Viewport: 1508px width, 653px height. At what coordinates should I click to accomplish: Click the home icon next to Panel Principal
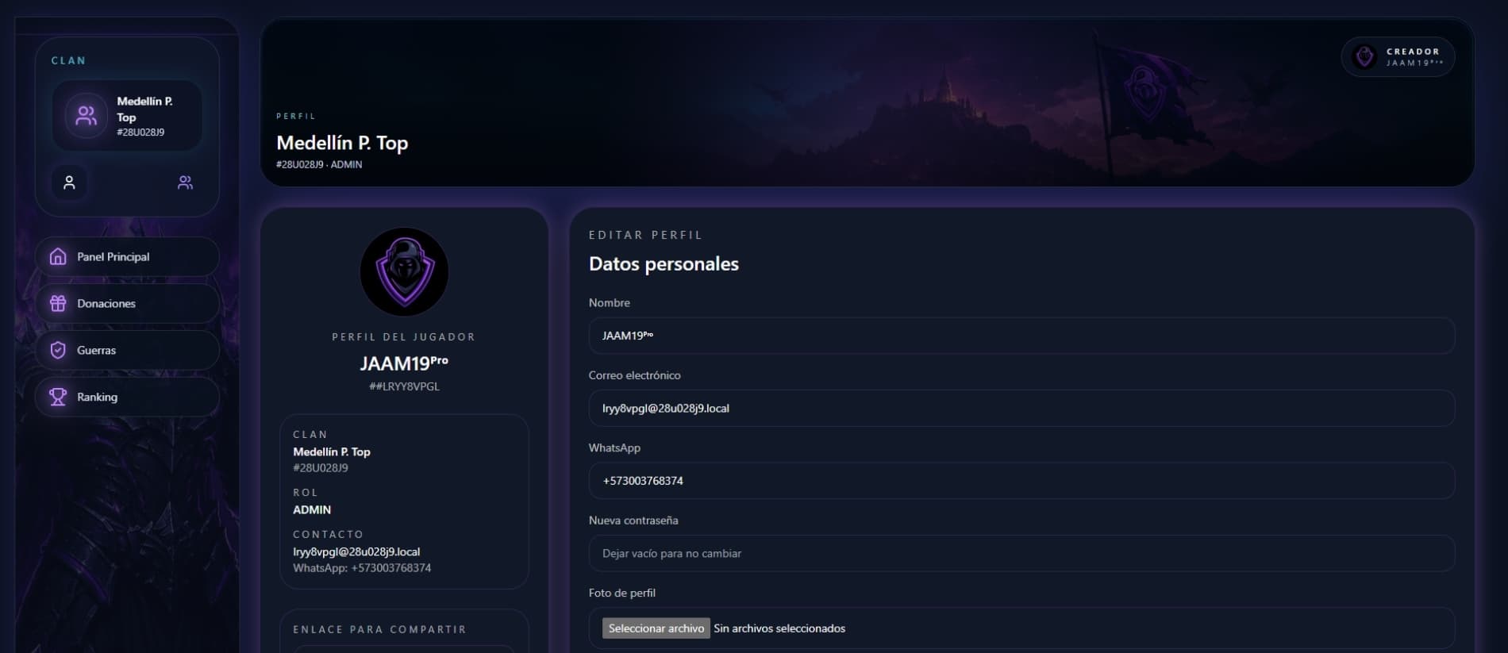58,256
